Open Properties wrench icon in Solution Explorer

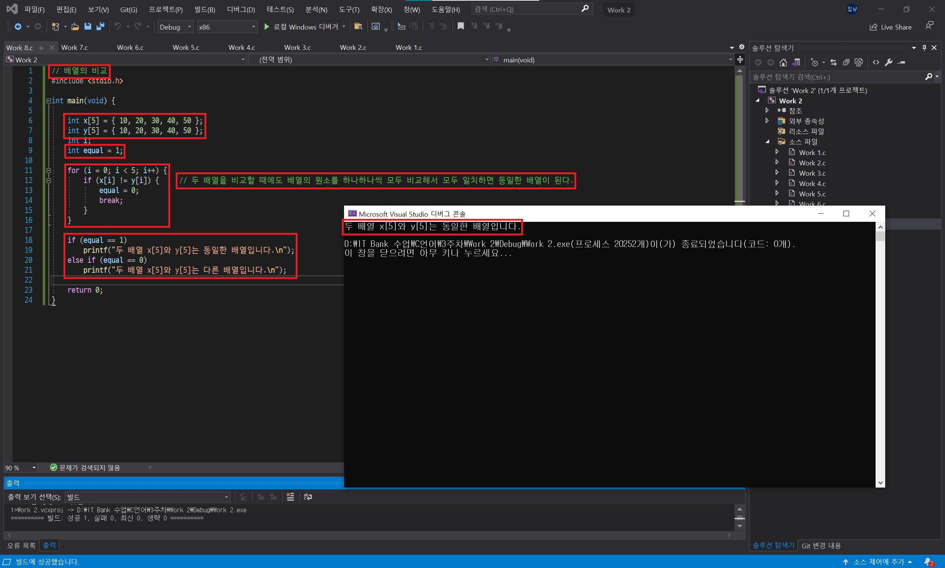coord(889,62)
